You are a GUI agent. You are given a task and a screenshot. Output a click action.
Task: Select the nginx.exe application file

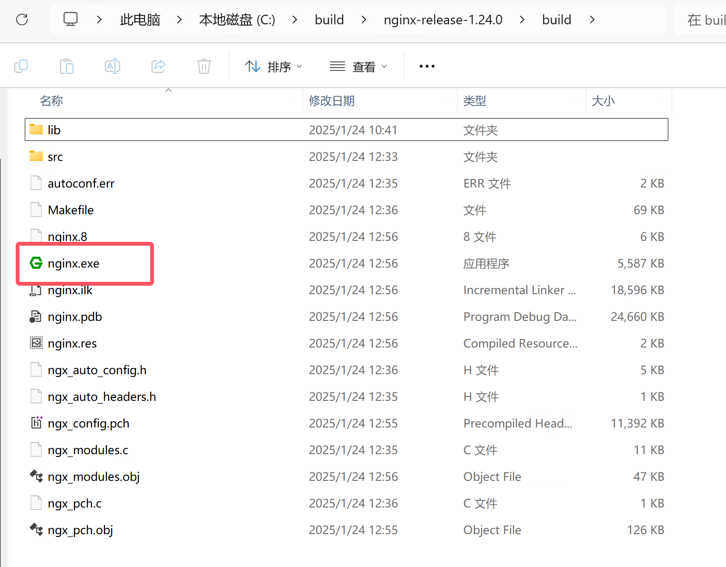(73, 263)
